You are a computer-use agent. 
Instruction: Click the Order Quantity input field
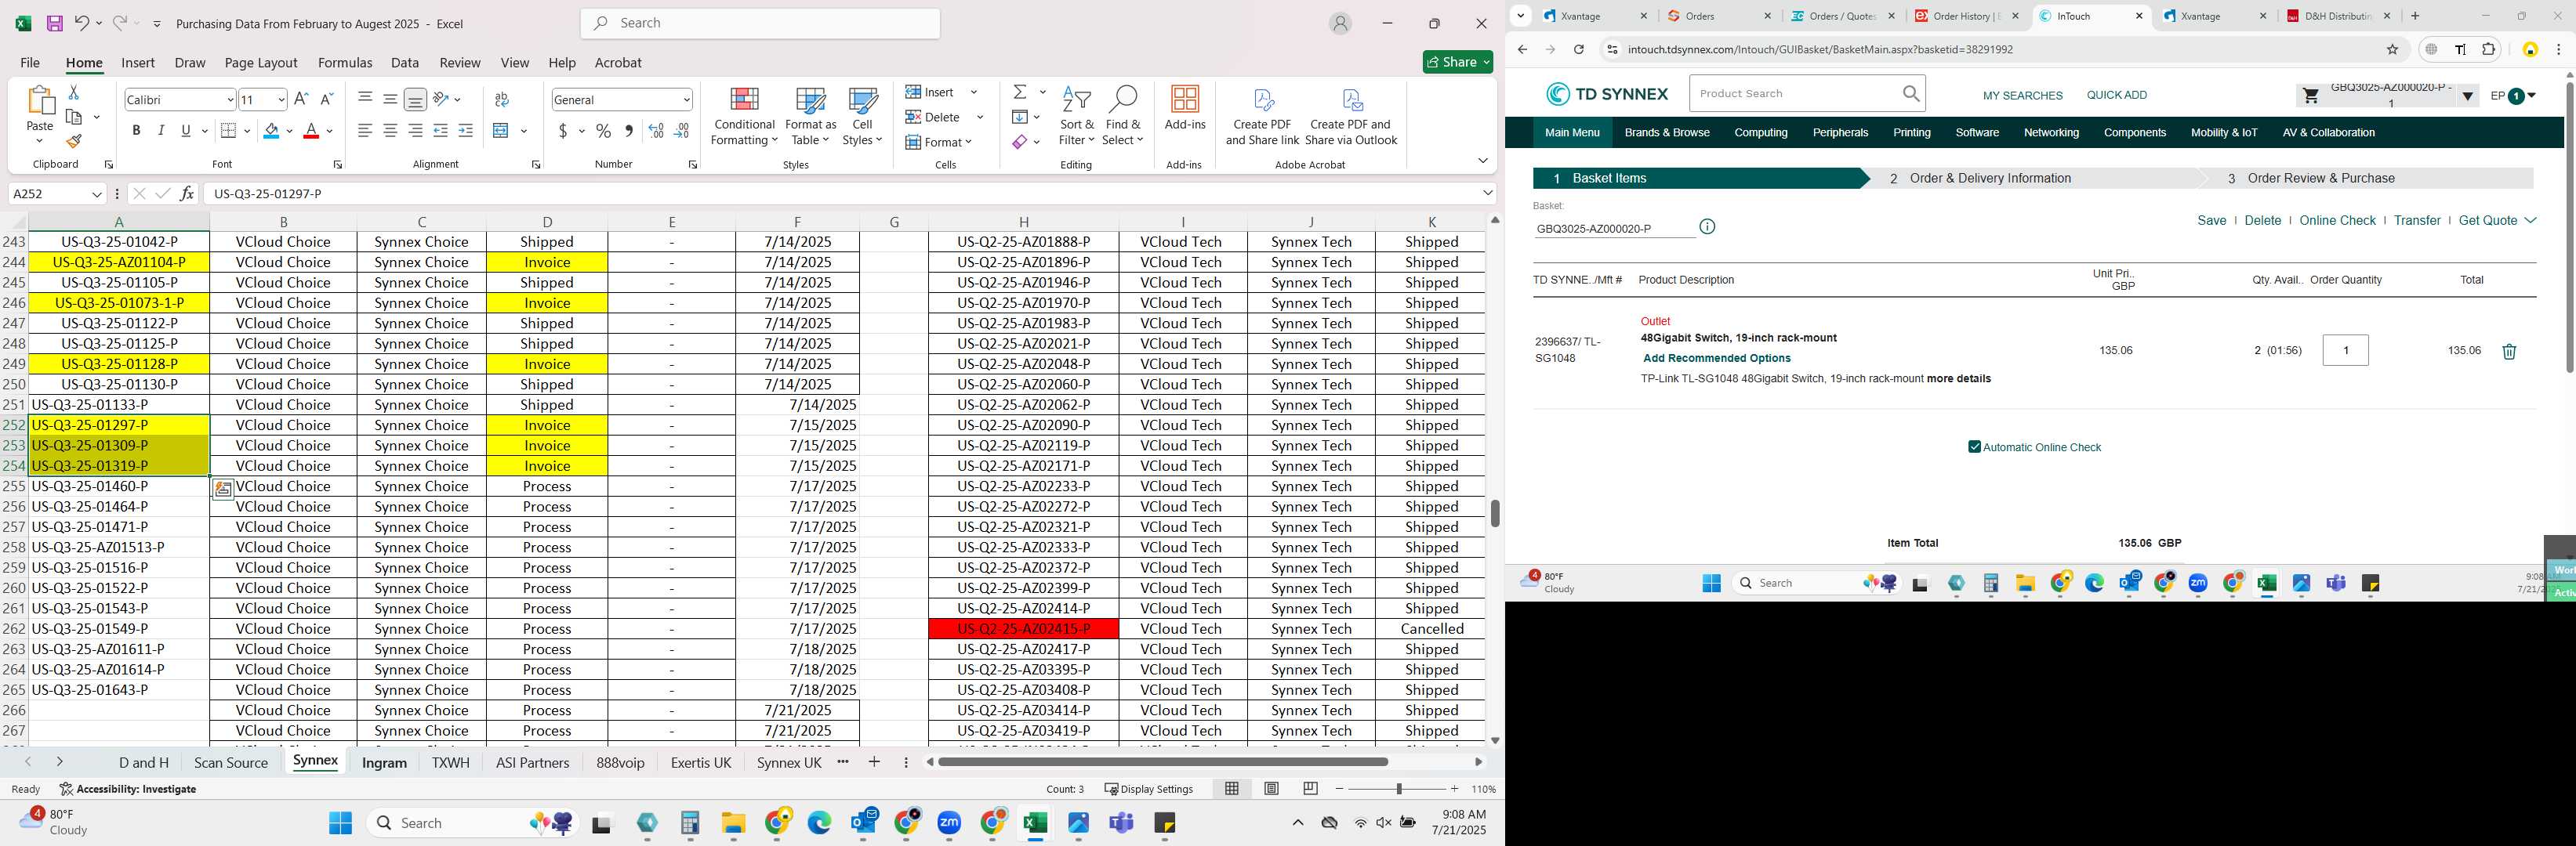point(2345,351)
